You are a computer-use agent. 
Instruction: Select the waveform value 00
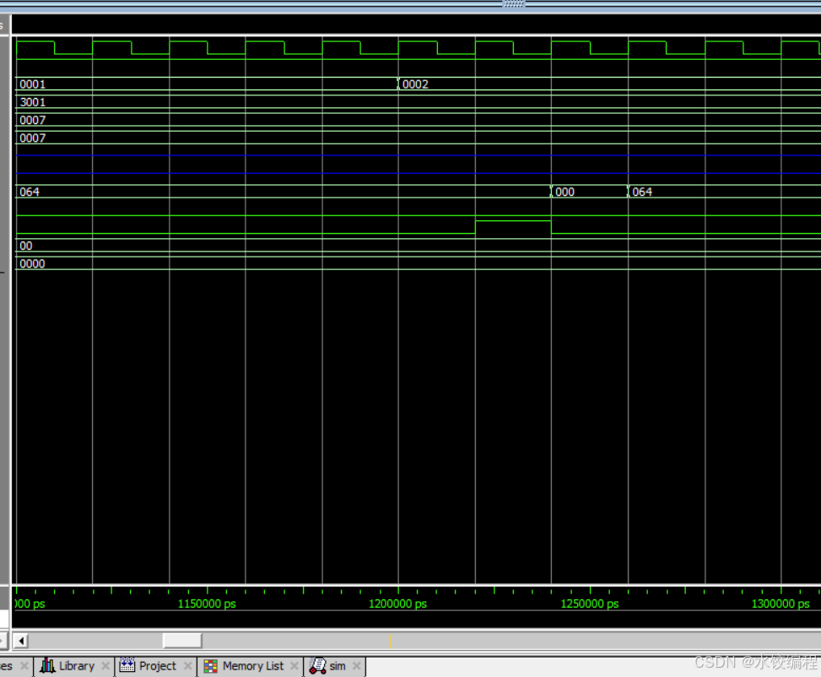25,246
